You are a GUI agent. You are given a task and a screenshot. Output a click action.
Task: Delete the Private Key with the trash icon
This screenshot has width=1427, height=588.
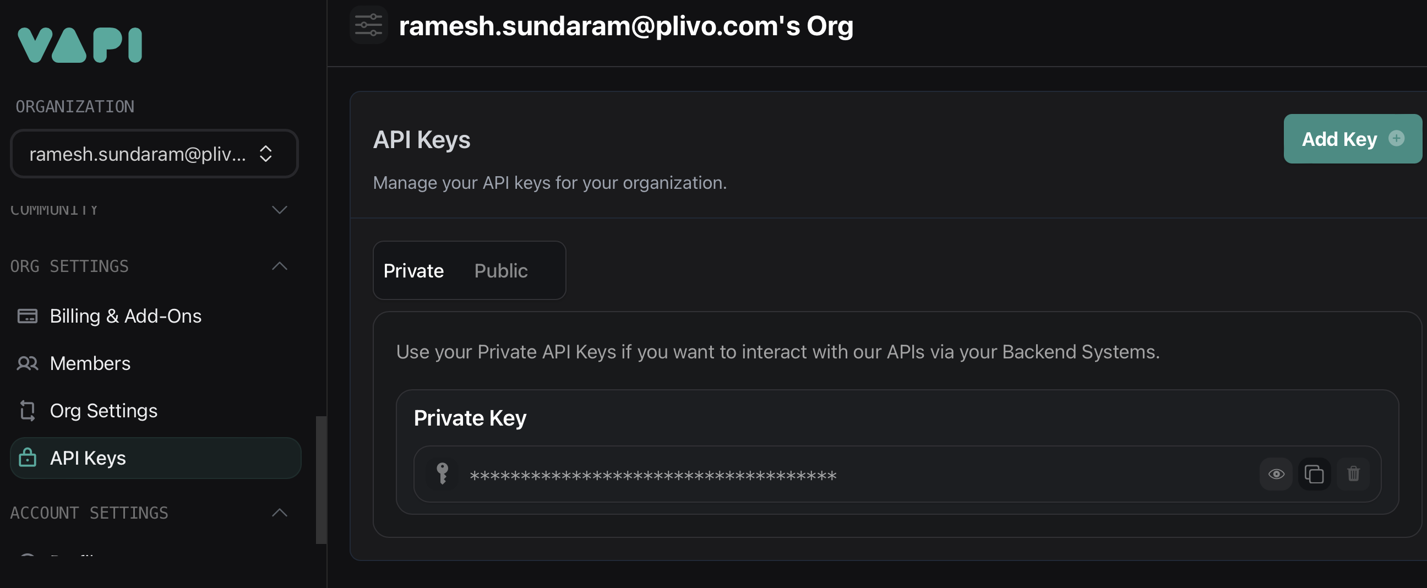[1353, 474]
